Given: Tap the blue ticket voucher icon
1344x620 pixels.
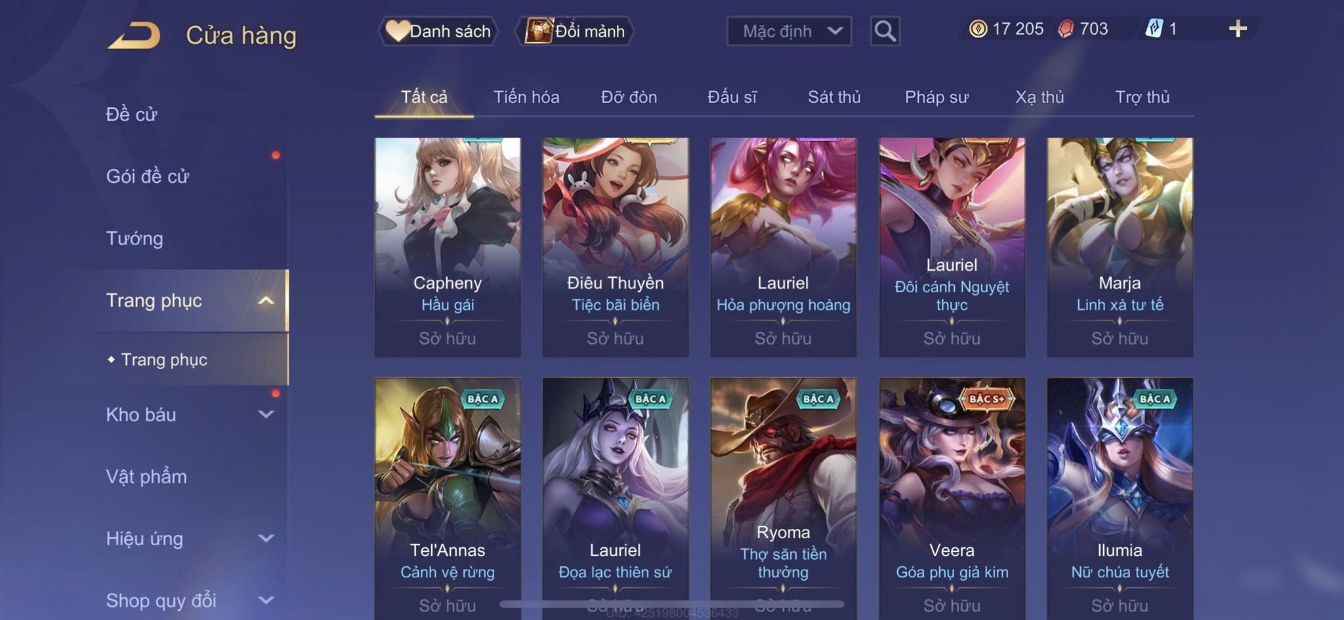Looking at the screenshot, I should (1154, 29).
